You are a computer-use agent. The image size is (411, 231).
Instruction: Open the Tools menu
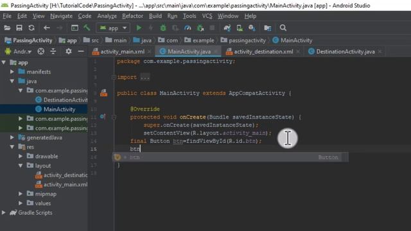189,16
